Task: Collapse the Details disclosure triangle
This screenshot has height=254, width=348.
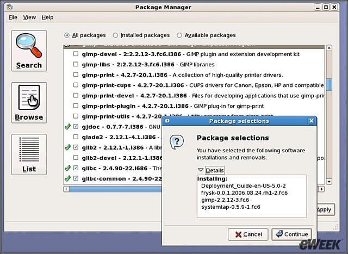Action: tap(201, 170)
